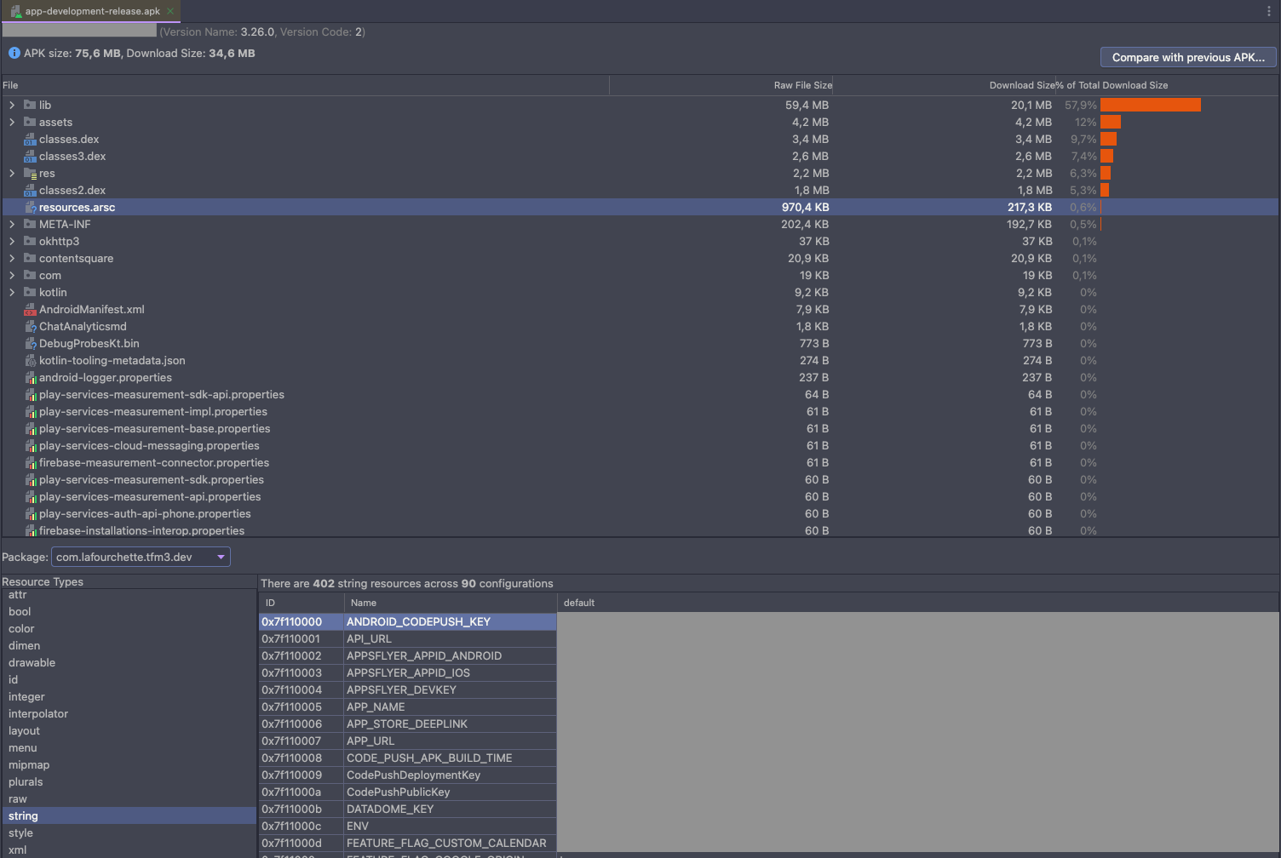Image resolution: width=1281 pixels, height=858 pixels.
Task: Select the API_URL string resource
Action: [408, 639]
